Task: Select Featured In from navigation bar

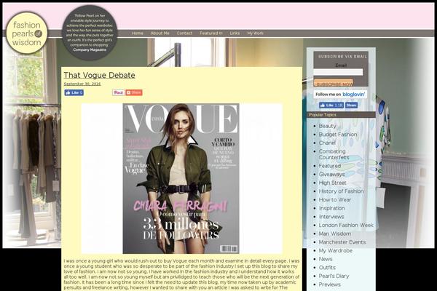Action: point(211,33)
